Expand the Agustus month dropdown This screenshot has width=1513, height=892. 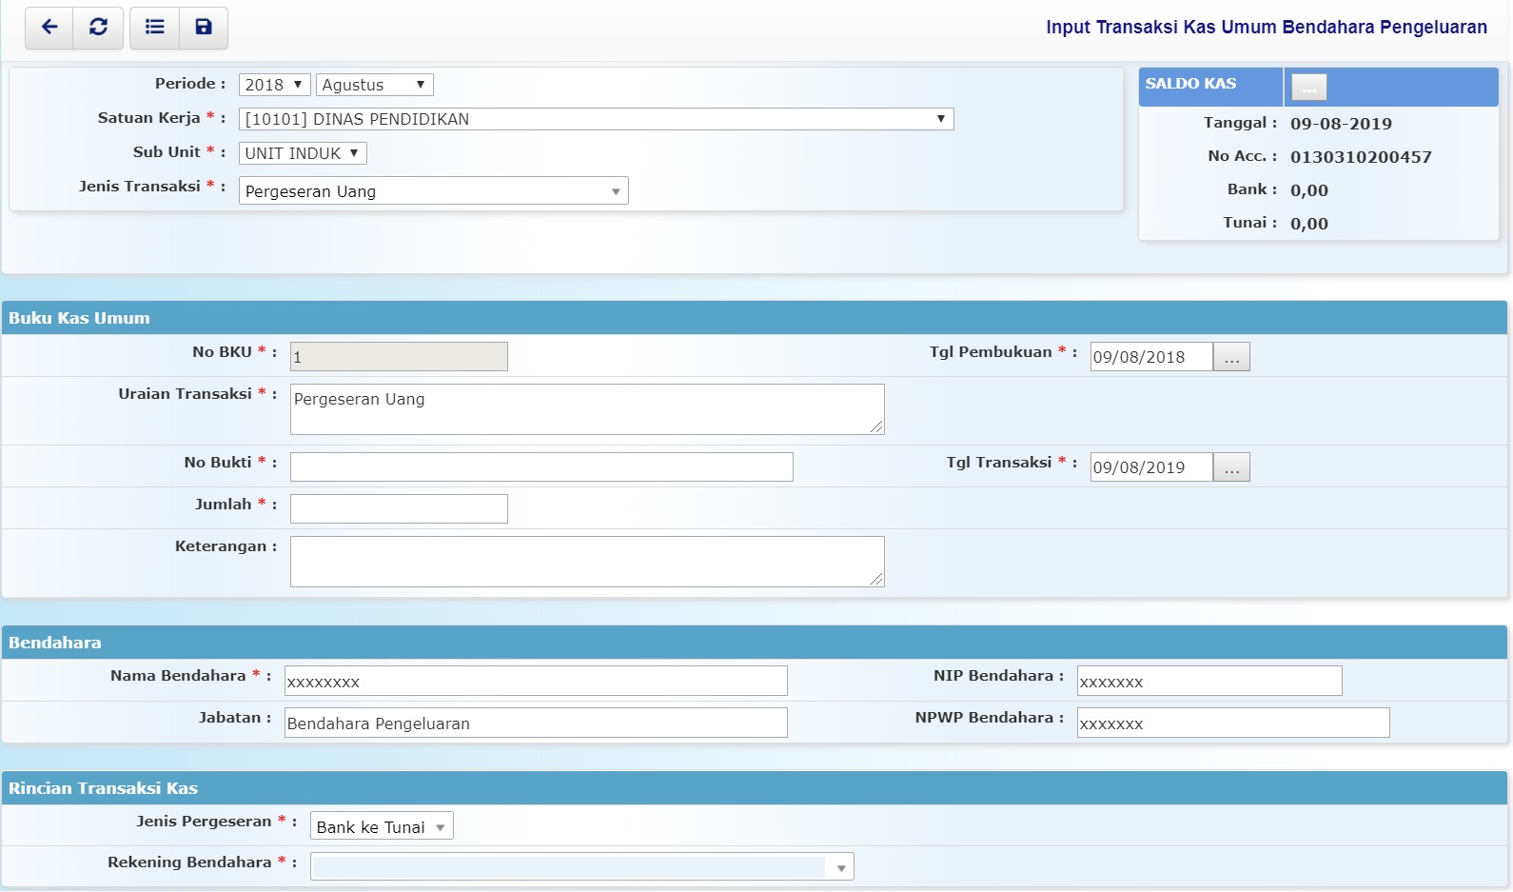point(374,85)
